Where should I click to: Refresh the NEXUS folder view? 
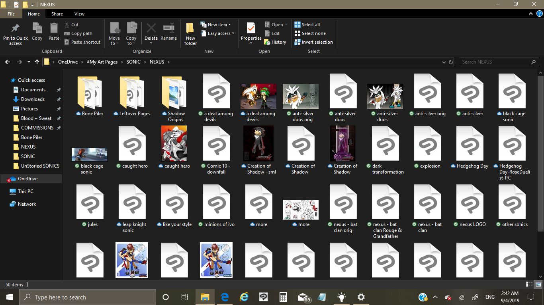[451, 62]
